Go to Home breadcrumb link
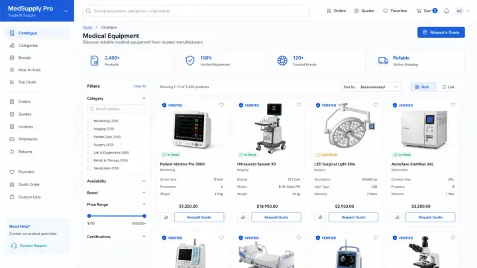 pos(87,27)
